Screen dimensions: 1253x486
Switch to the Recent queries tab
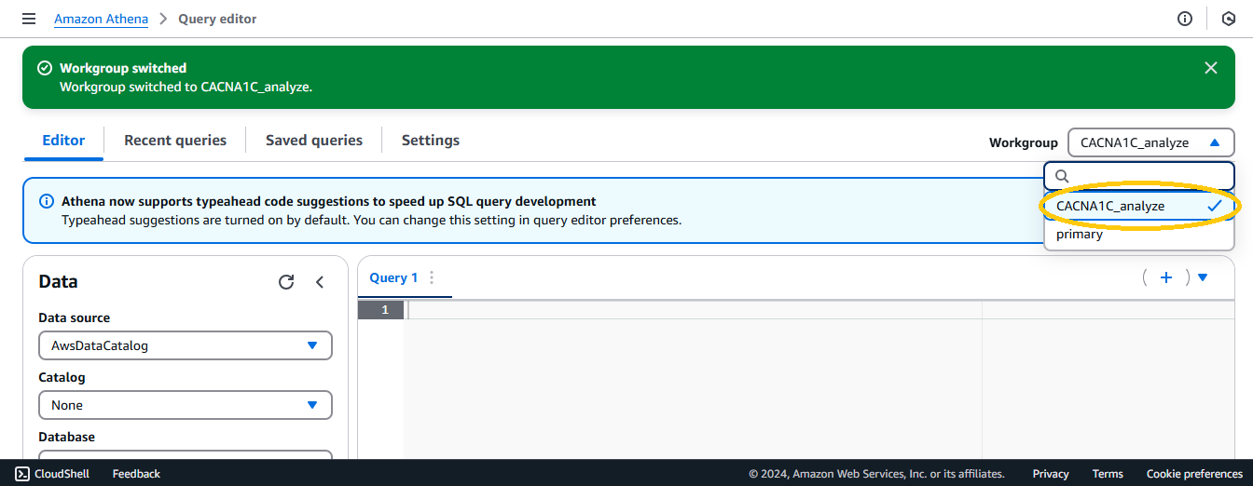pos(175,140)
